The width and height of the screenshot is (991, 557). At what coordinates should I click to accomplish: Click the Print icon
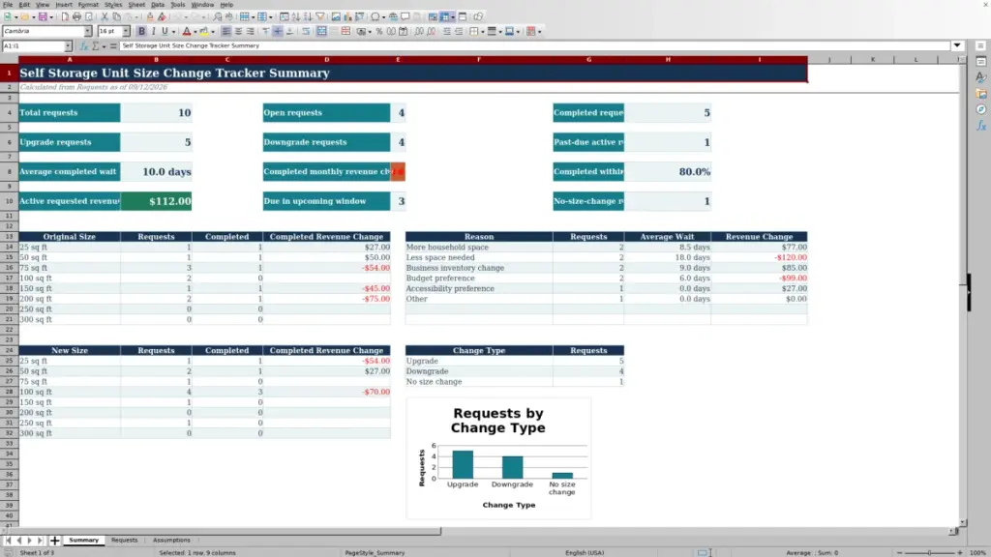coord(76,16)
